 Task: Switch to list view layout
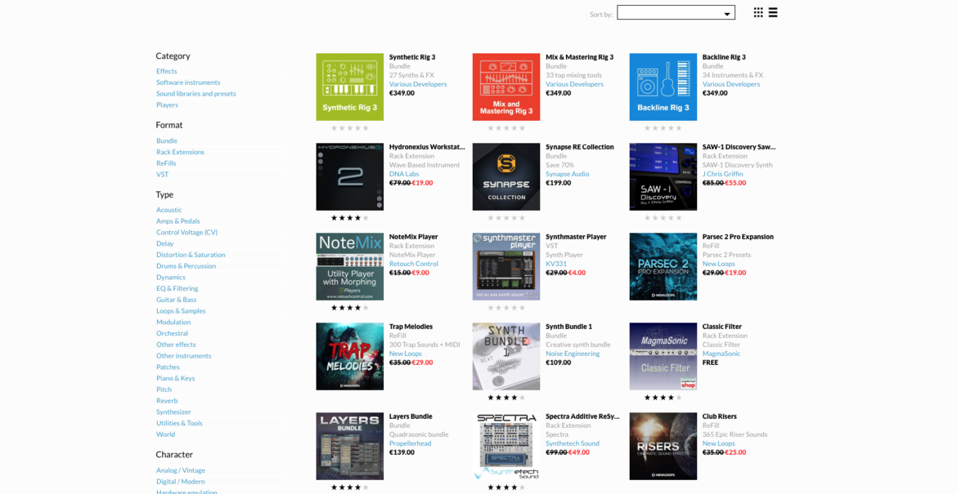coord(773,12)
